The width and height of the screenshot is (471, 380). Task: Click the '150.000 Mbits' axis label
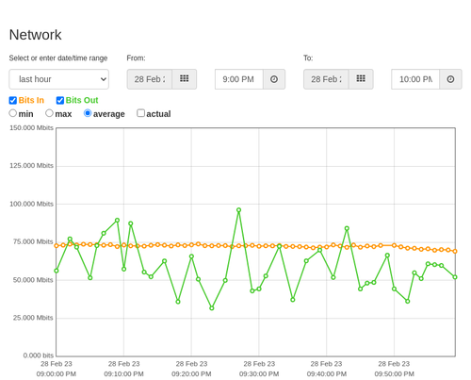click(31, 128)
